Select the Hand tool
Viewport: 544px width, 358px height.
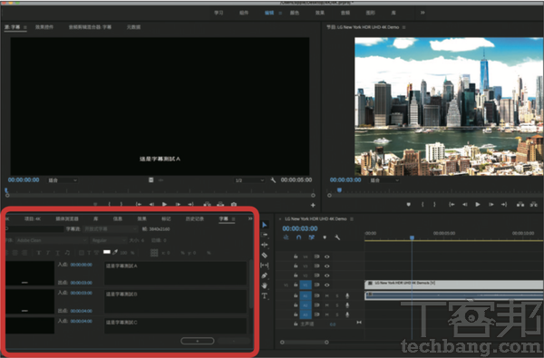[265, 285]
